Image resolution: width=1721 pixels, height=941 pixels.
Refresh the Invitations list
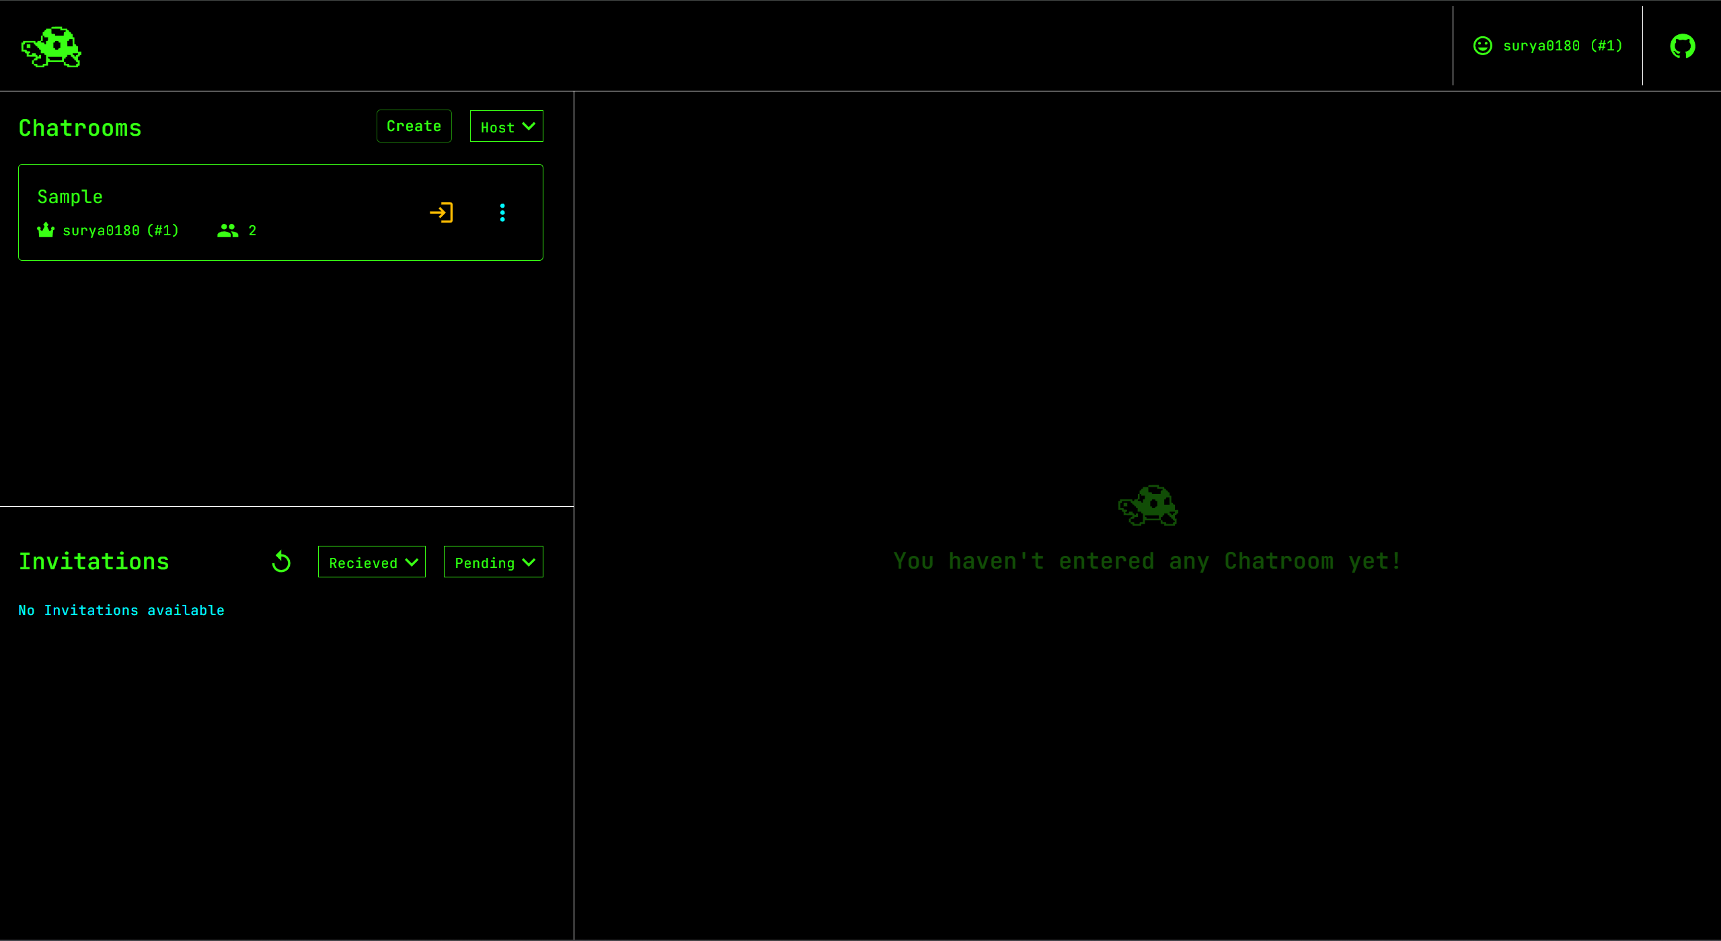pyautogui.click(x=281, y=562)
